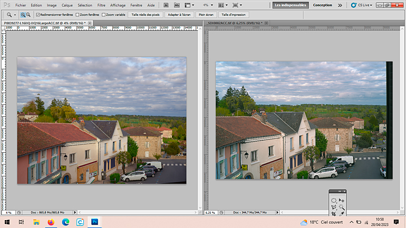
Task: Edit the 4 % zoom field
Action: click(8, 213)
